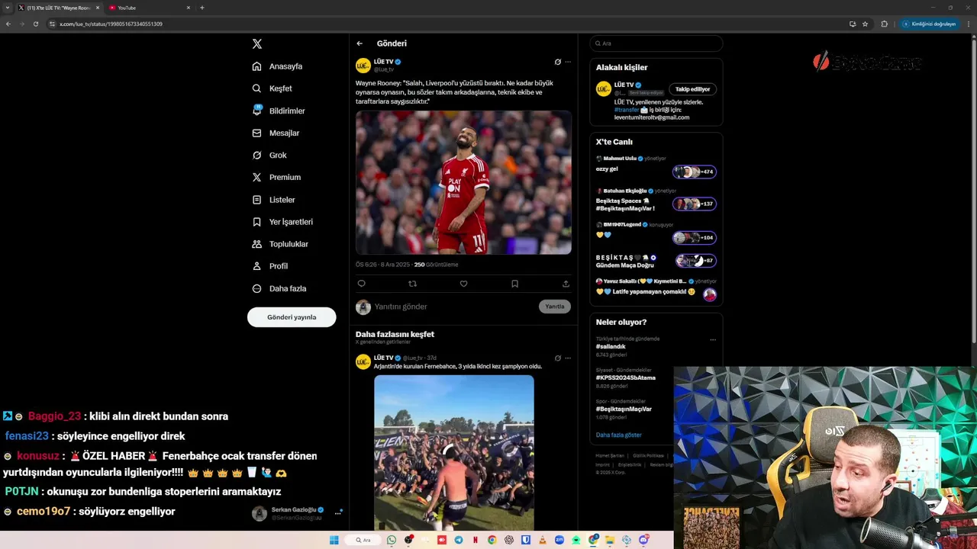Click the X logo in sidebar
The width and height of the screenshot is (977, 549).
tap(257, 44)
